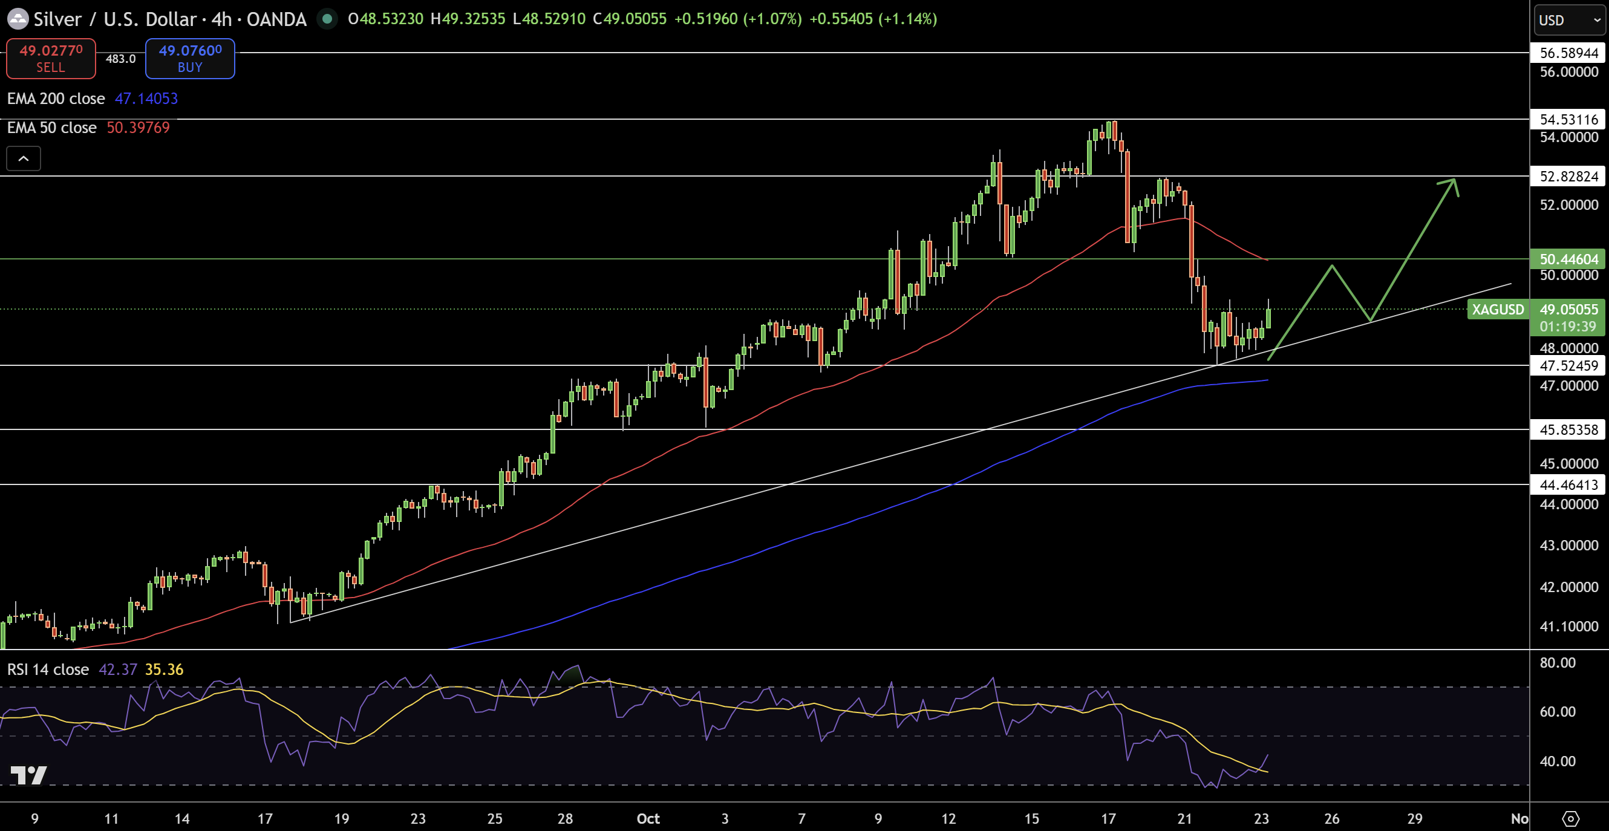1609x831 pixels.
Task: Click the 47.52459 support level label
Action: point(1568,366)
